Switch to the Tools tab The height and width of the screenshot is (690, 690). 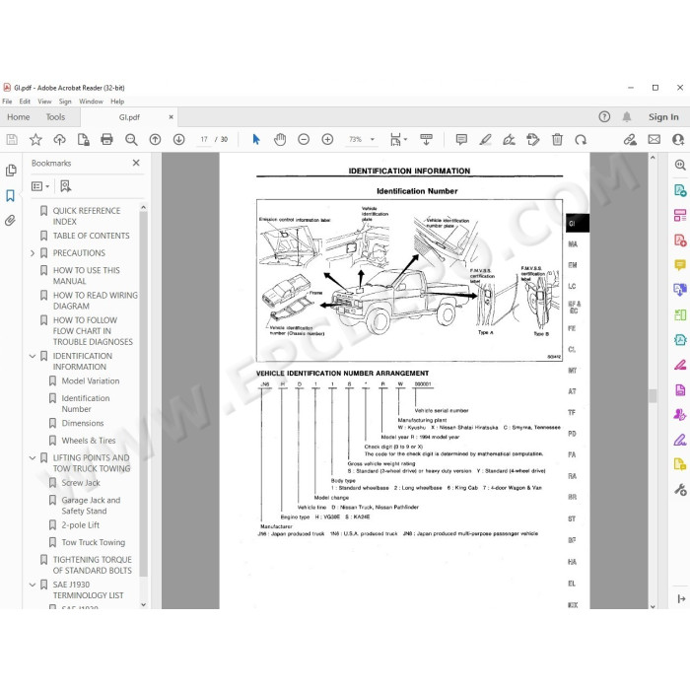pyautogui.click(x=55, y=117)
